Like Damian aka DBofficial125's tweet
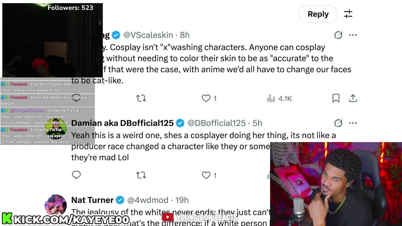 (x=206, y=175)
